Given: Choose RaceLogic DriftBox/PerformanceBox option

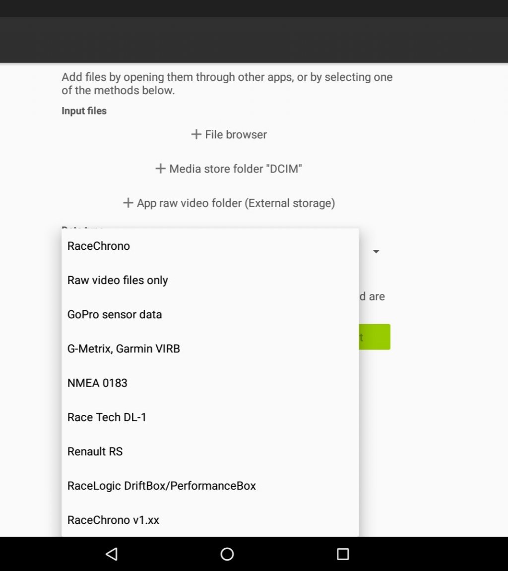Looking at the screenshot, I should coord(210,485).
